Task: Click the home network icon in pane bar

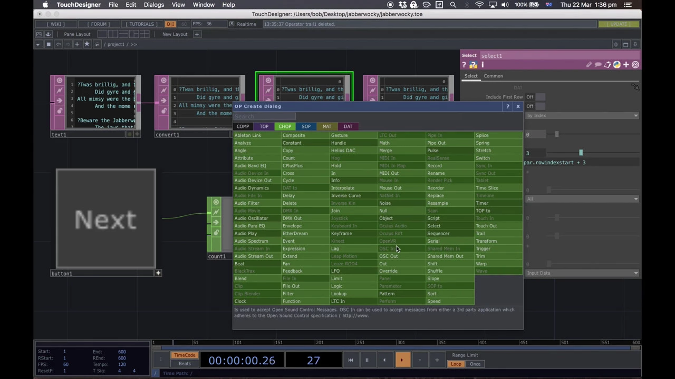Action: click(48, 44)
